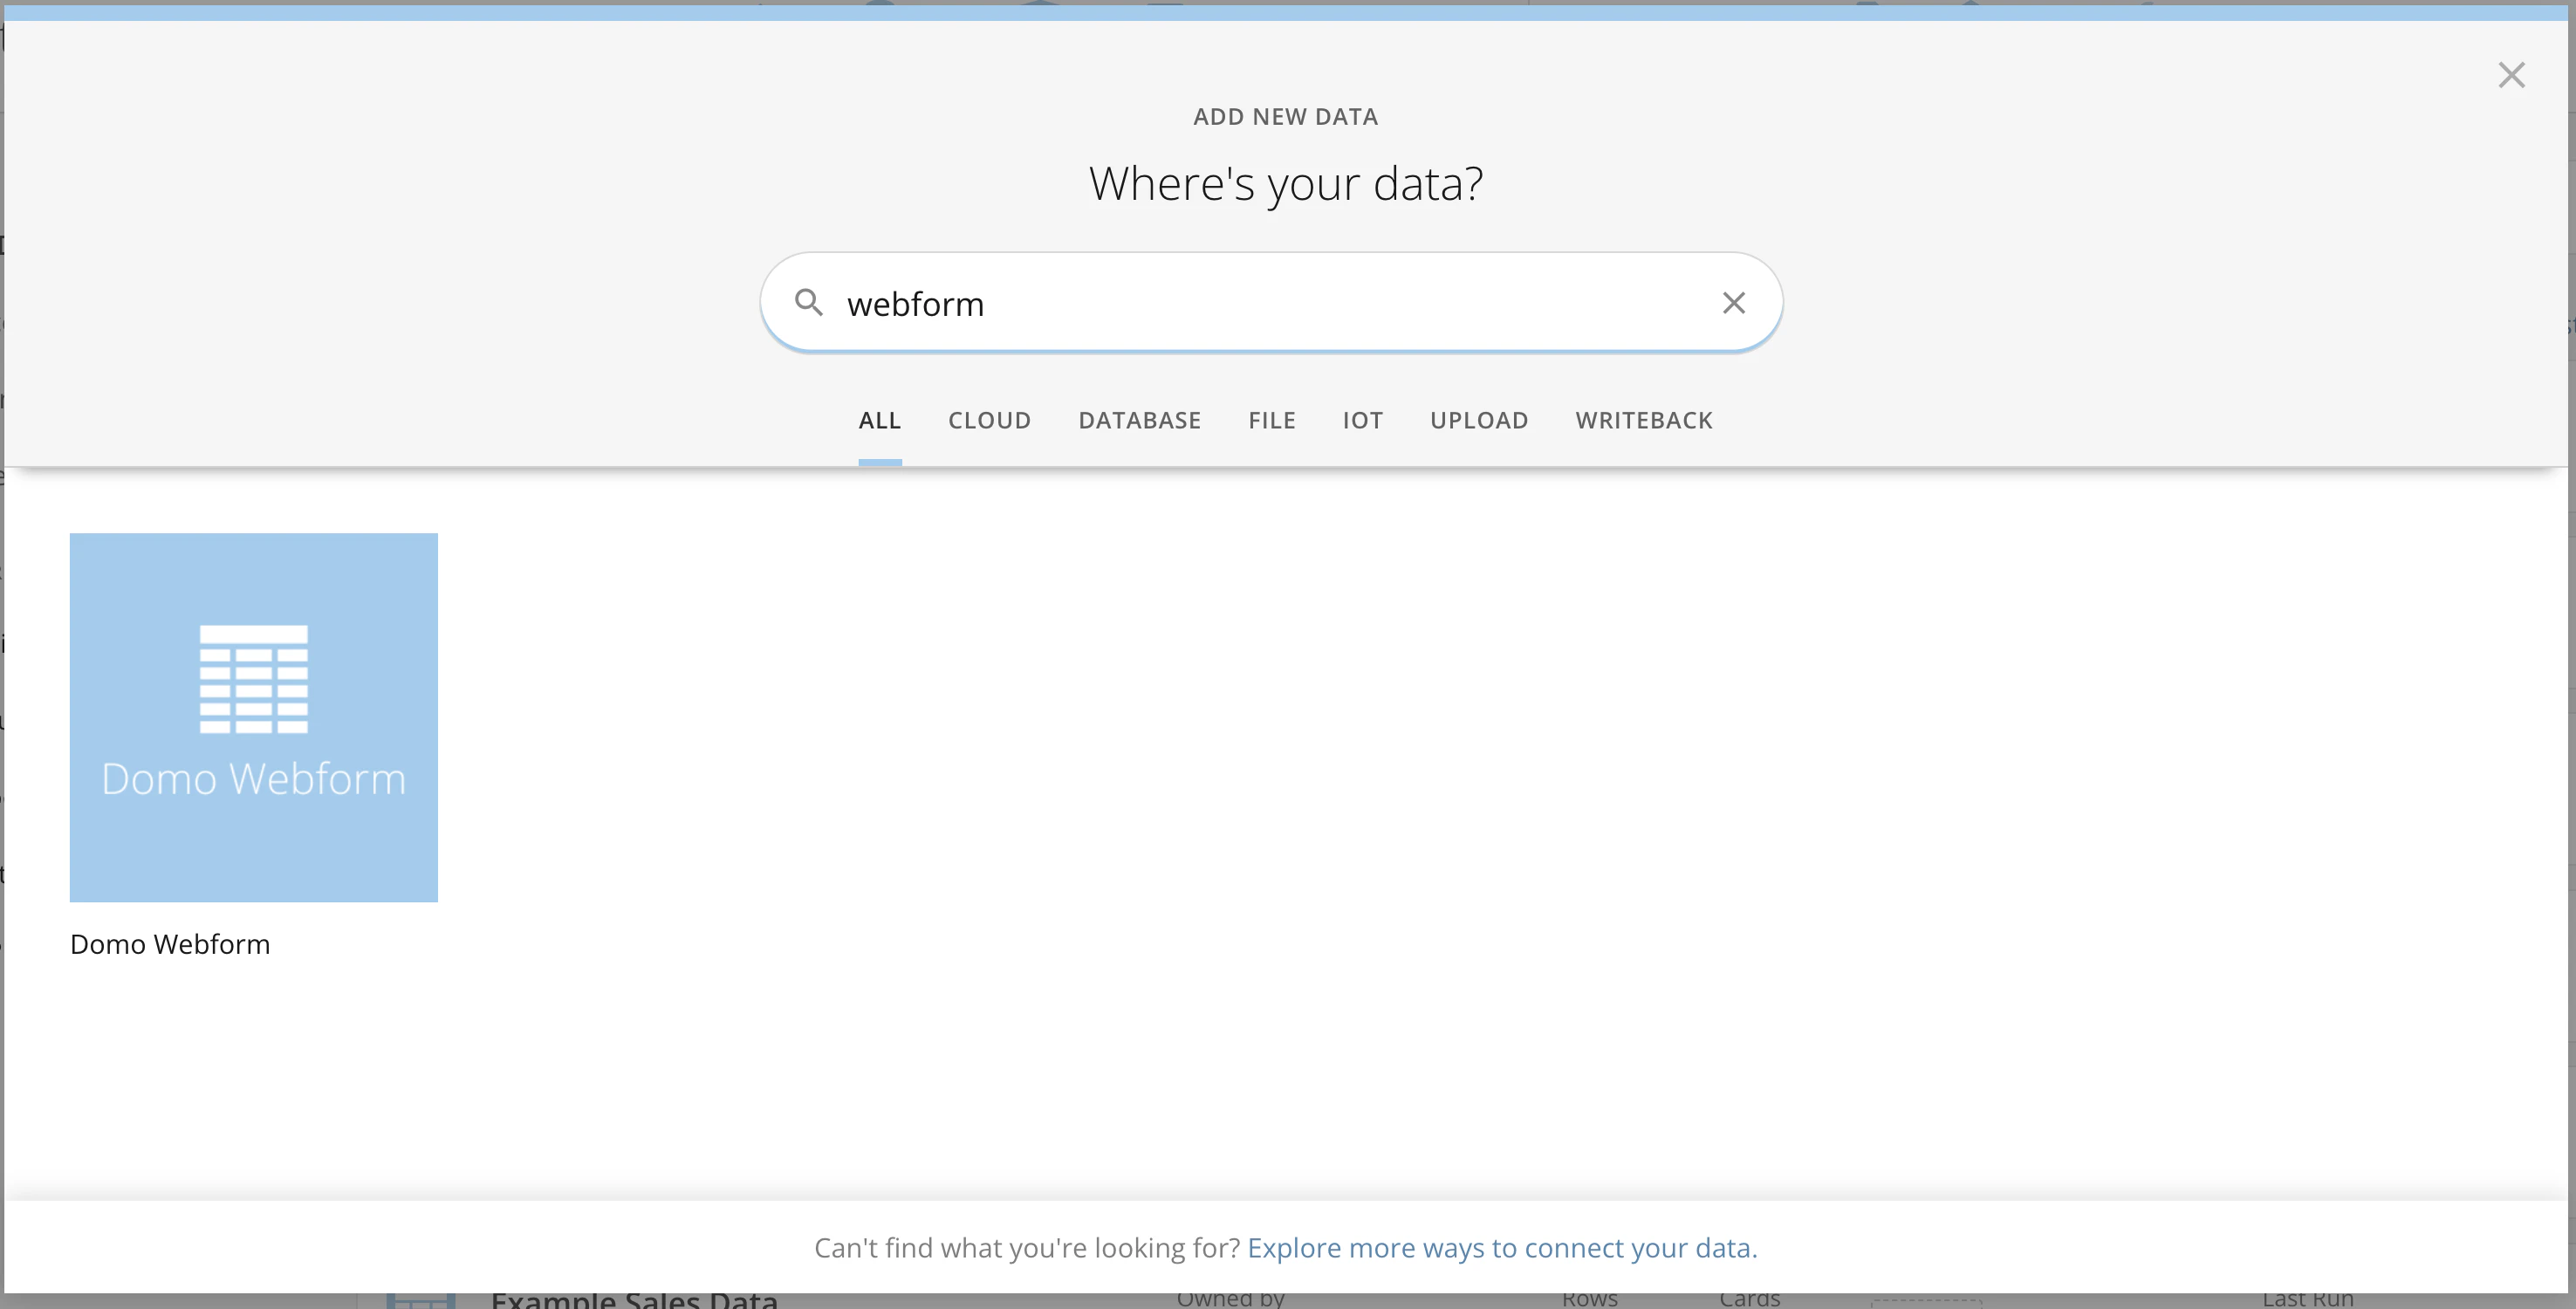Click Explore more ways to connect your data
Image resolution: width=2576 pixels, height=1309 pixels.
[x=1501, y=1248]
